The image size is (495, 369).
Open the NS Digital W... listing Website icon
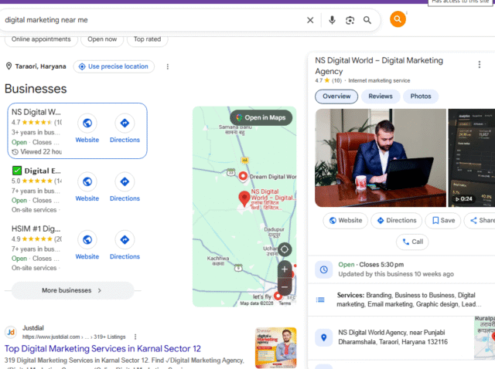[x=87, y=123]
